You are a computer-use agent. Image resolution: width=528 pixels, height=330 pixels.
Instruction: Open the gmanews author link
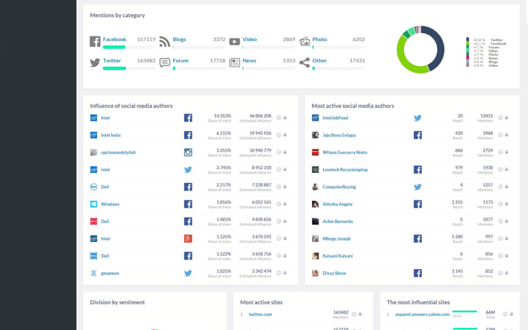[x=110, y=273]
